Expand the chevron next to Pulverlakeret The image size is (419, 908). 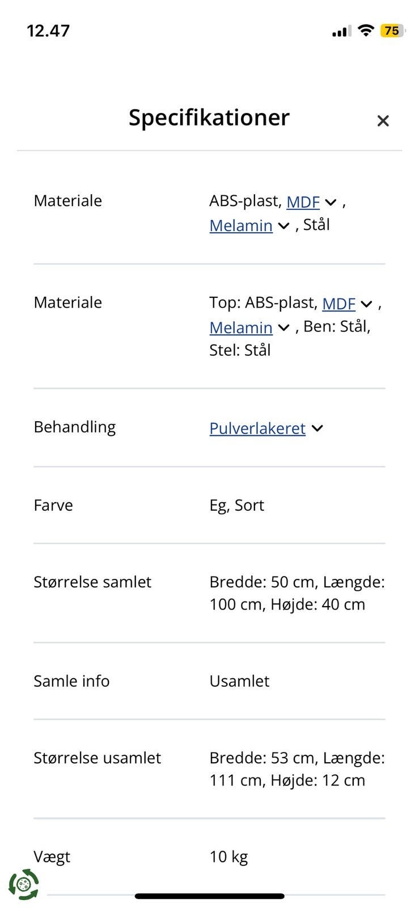pyautogui.click(x=318, y=428)
